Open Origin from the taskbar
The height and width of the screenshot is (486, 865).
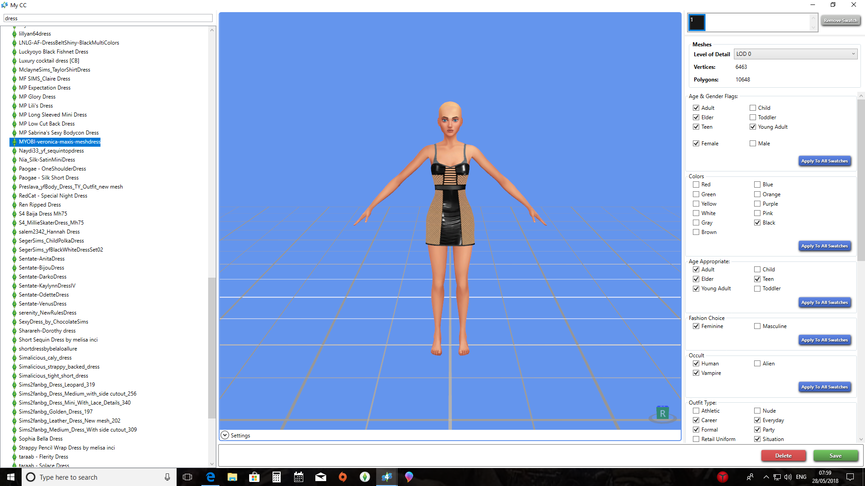(343, 477)
